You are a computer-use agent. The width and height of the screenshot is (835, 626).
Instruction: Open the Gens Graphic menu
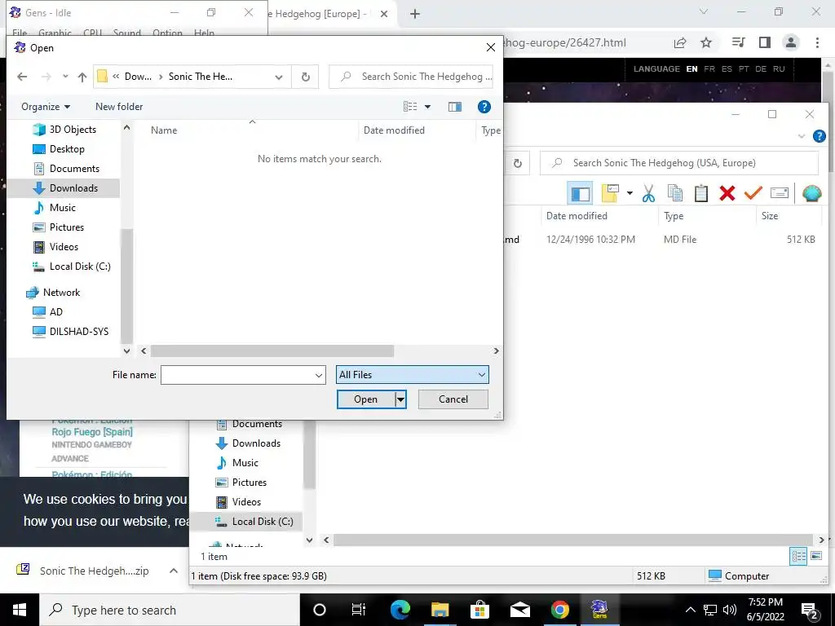(x=55, y=33)
